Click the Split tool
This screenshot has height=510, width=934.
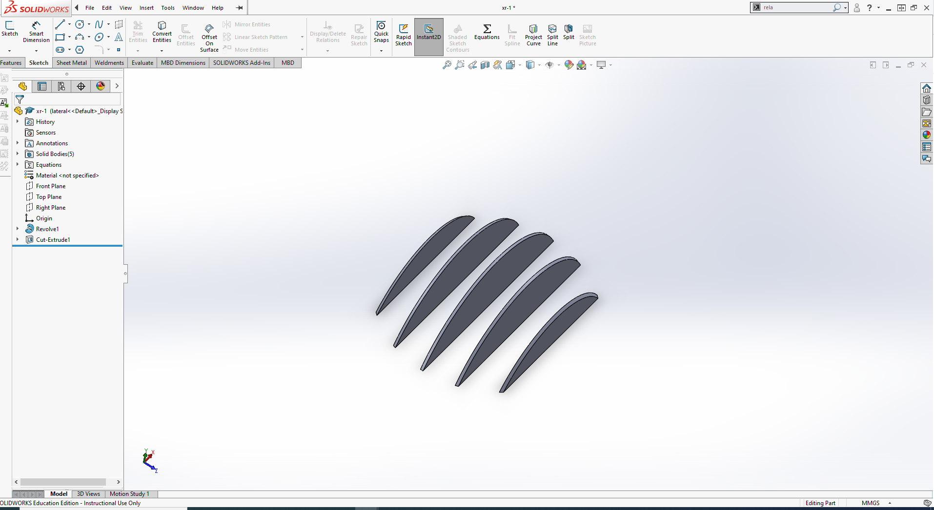tap(569, 32)
